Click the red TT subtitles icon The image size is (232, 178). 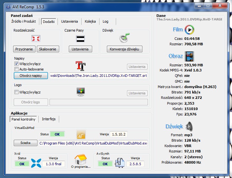[81, 66]
